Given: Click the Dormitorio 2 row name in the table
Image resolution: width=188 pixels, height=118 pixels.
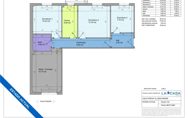Looking at the screenshot, I should point(146,2).
